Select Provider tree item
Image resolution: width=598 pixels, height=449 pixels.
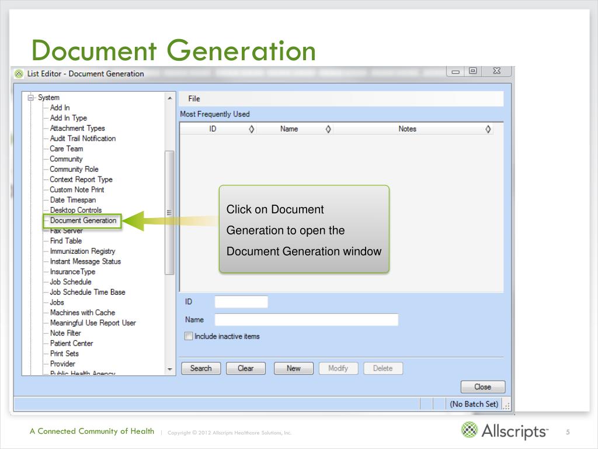pyautogui.click(x=62, y=364)
